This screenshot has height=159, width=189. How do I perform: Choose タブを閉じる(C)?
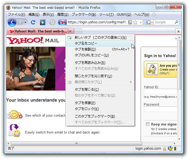[100, 90]
